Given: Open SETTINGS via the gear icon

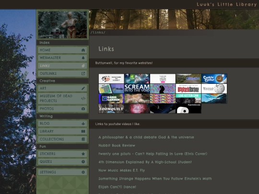Looking at the screenshot, I should pos(83,172).
